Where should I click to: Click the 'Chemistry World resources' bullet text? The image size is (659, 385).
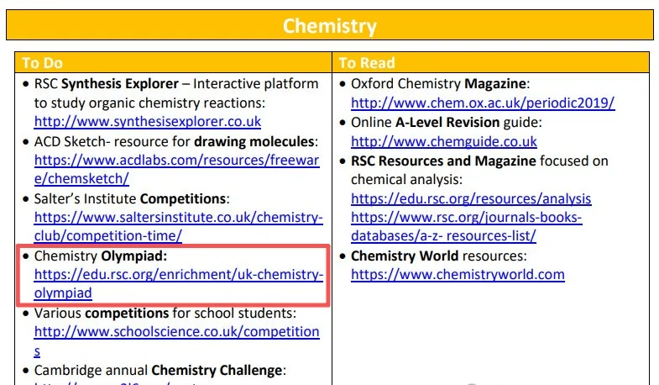(438, 256)
